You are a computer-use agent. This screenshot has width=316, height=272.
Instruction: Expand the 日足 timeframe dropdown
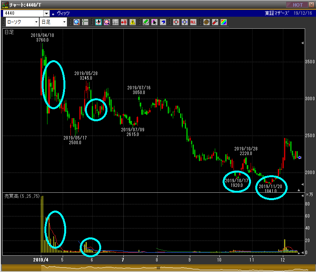pyautogui.click(x=64, y=22)
